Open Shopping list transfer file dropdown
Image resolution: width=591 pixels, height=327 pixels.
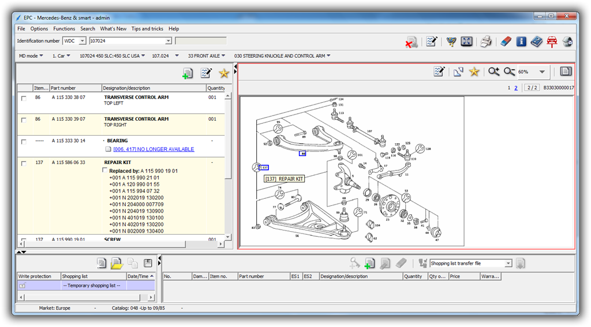click(x=508, y=263)
